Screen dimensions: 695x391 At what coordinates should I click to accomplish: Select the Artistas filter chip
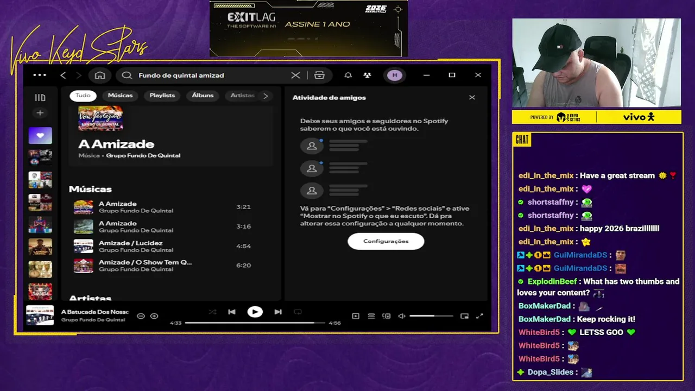pyautogui.click(x=242, y=96)
